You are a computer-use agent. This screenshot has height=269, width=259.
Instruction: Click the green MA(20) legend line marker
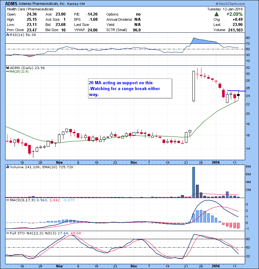(x=7, y=71)
